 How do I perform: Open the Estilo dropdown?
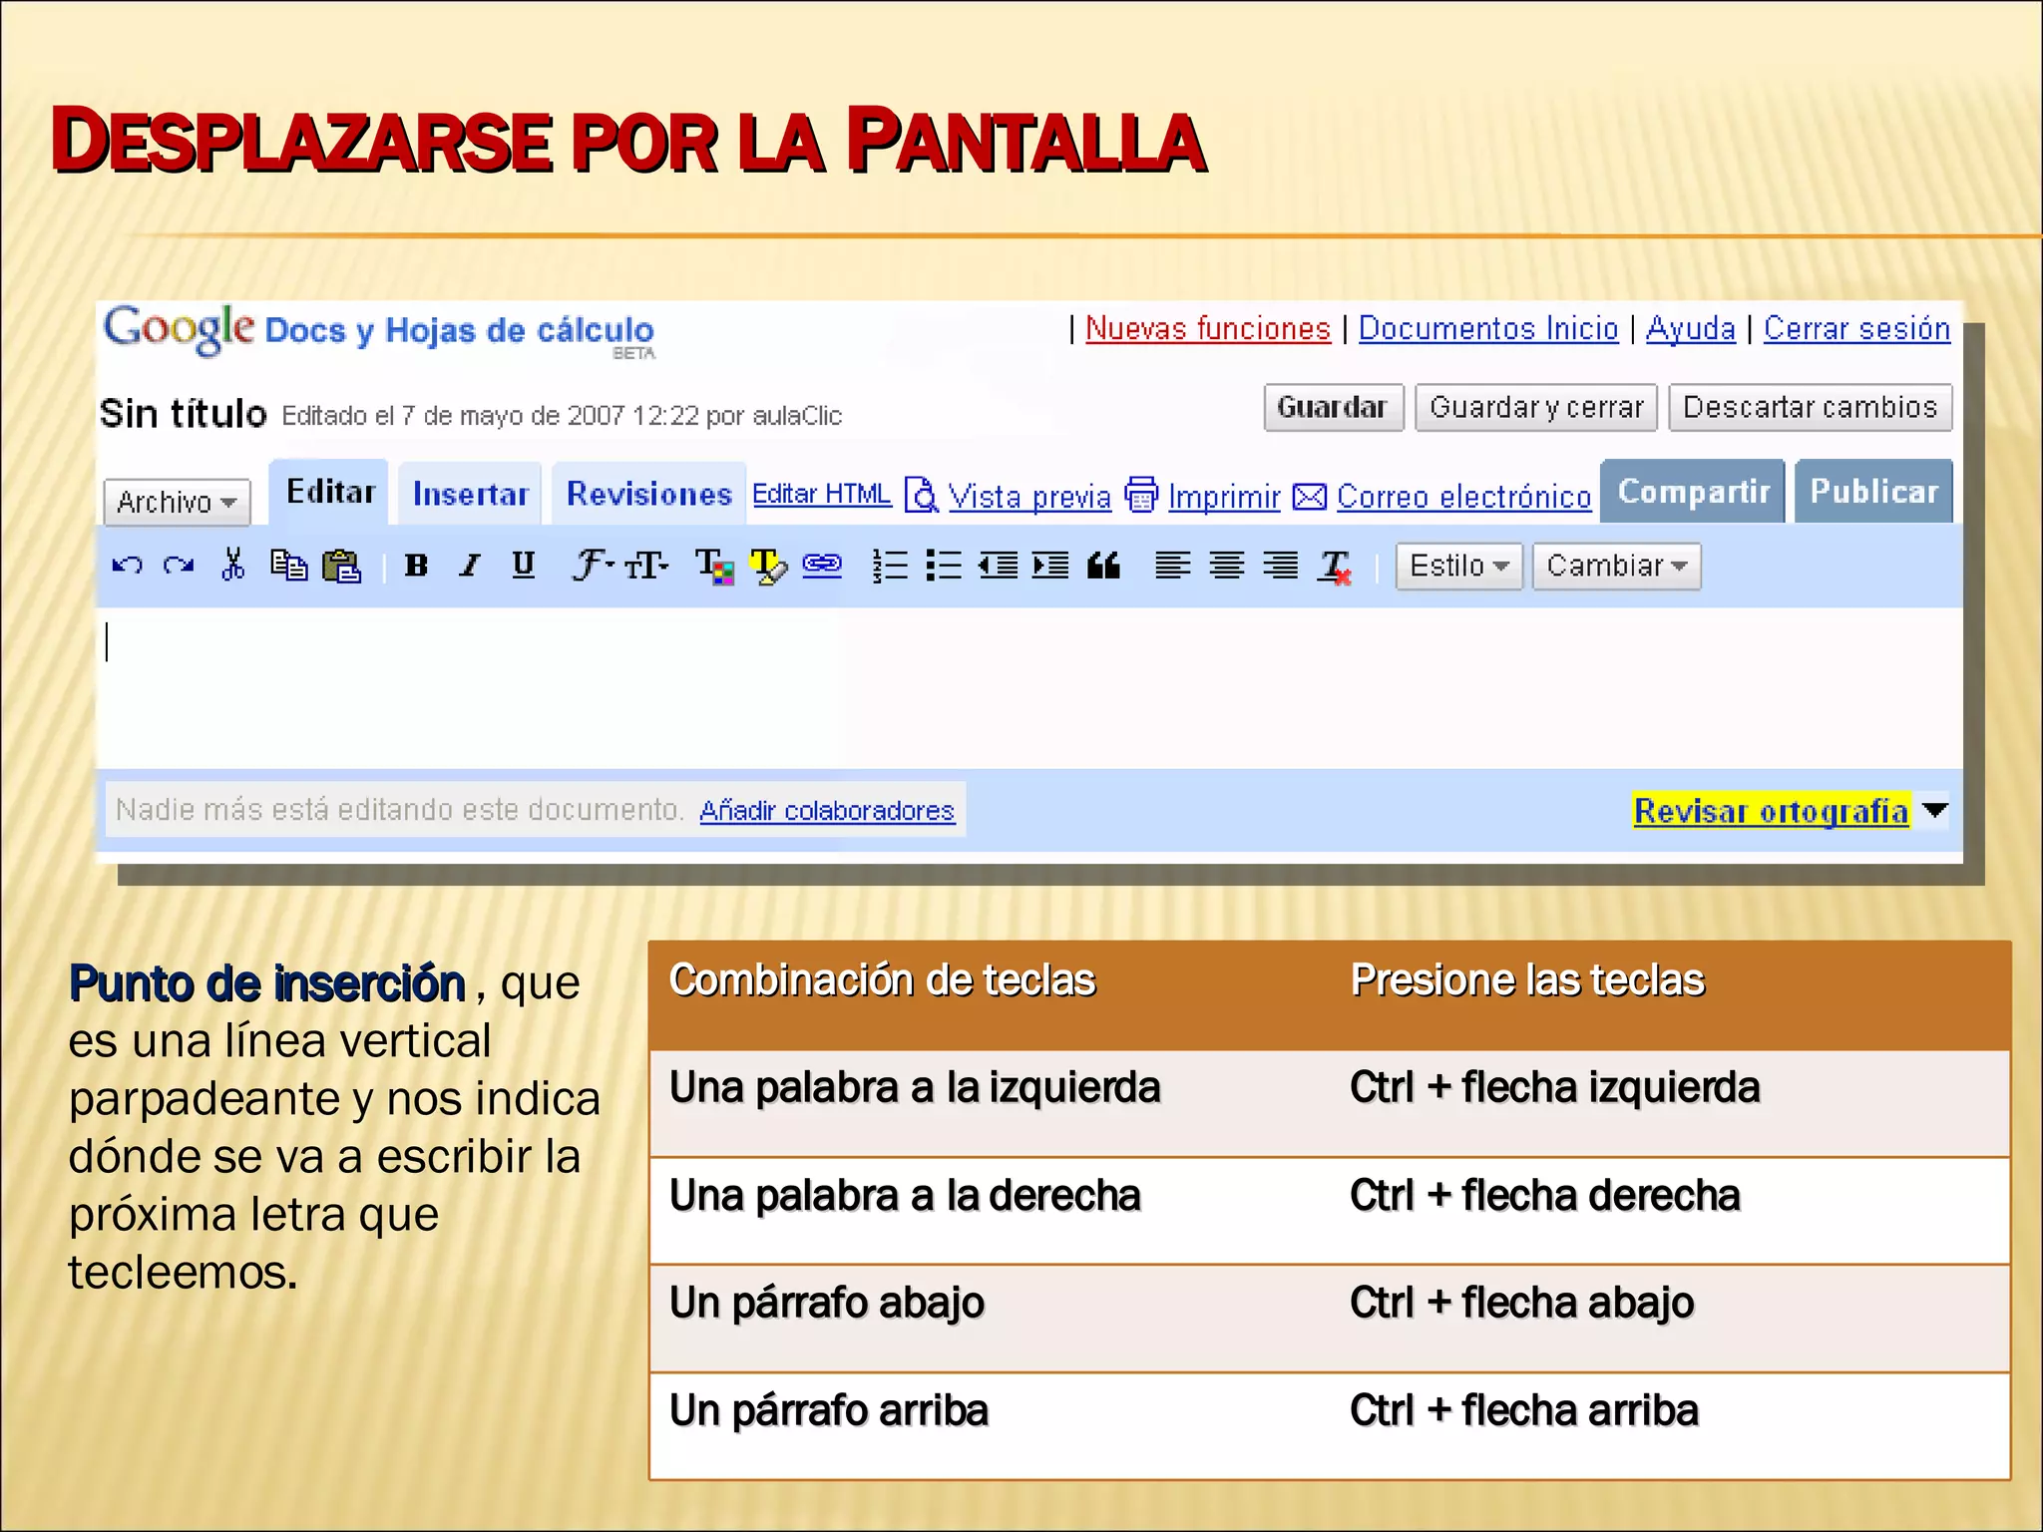click(1458, 567)
